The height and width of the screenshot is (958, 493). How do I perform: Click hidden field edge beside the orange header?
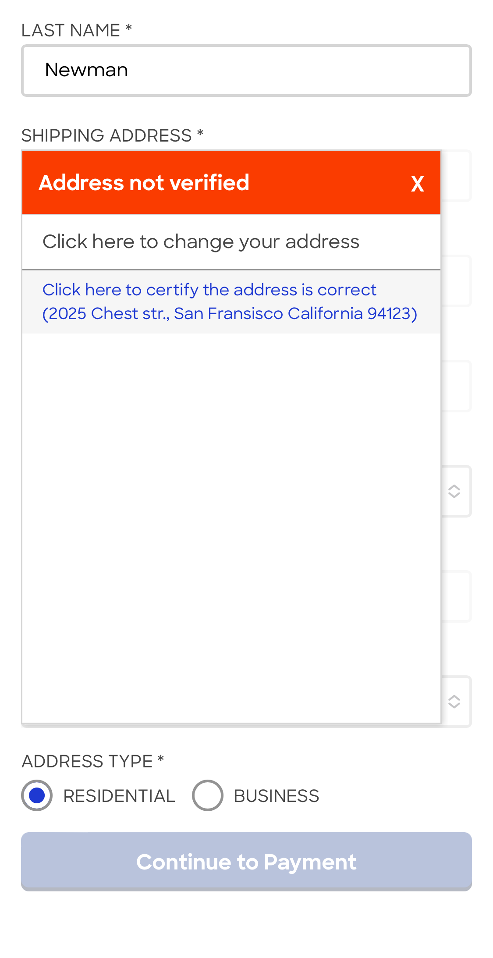456,176
